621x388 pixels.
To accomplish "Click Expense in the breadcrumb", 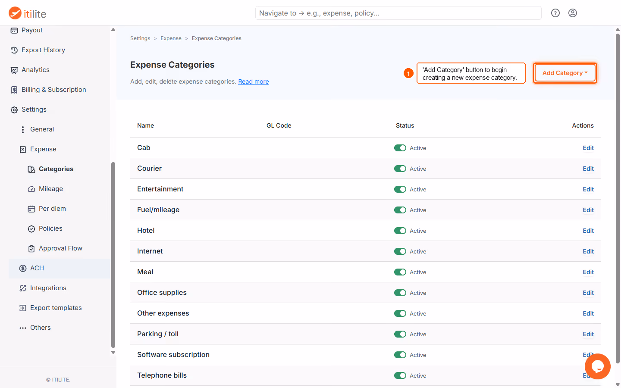I will pos(171,38).
